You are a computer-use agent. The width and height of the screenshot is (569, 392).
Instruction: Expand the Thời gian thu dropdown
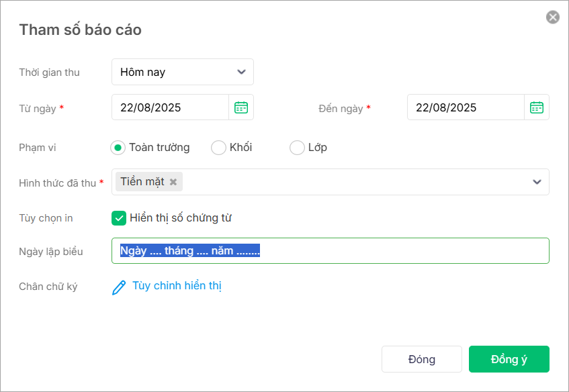(241, 72)
